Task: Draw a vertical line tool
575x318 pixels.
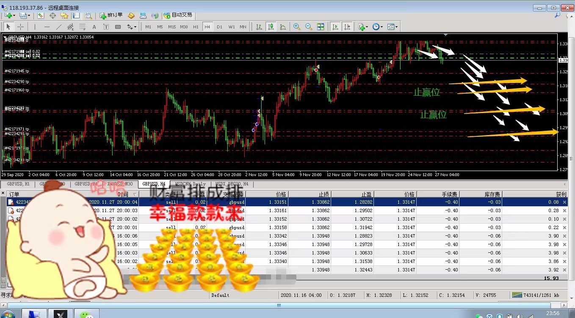Action: [35, 27]
